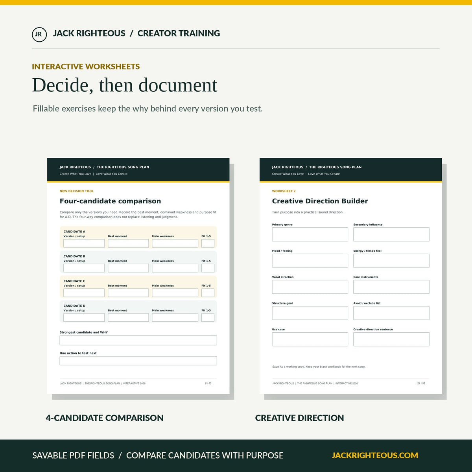The height and width of the screenshot is (472, 472).
Task: Click Candidate B Best moment field
Action: coord(128,268)
